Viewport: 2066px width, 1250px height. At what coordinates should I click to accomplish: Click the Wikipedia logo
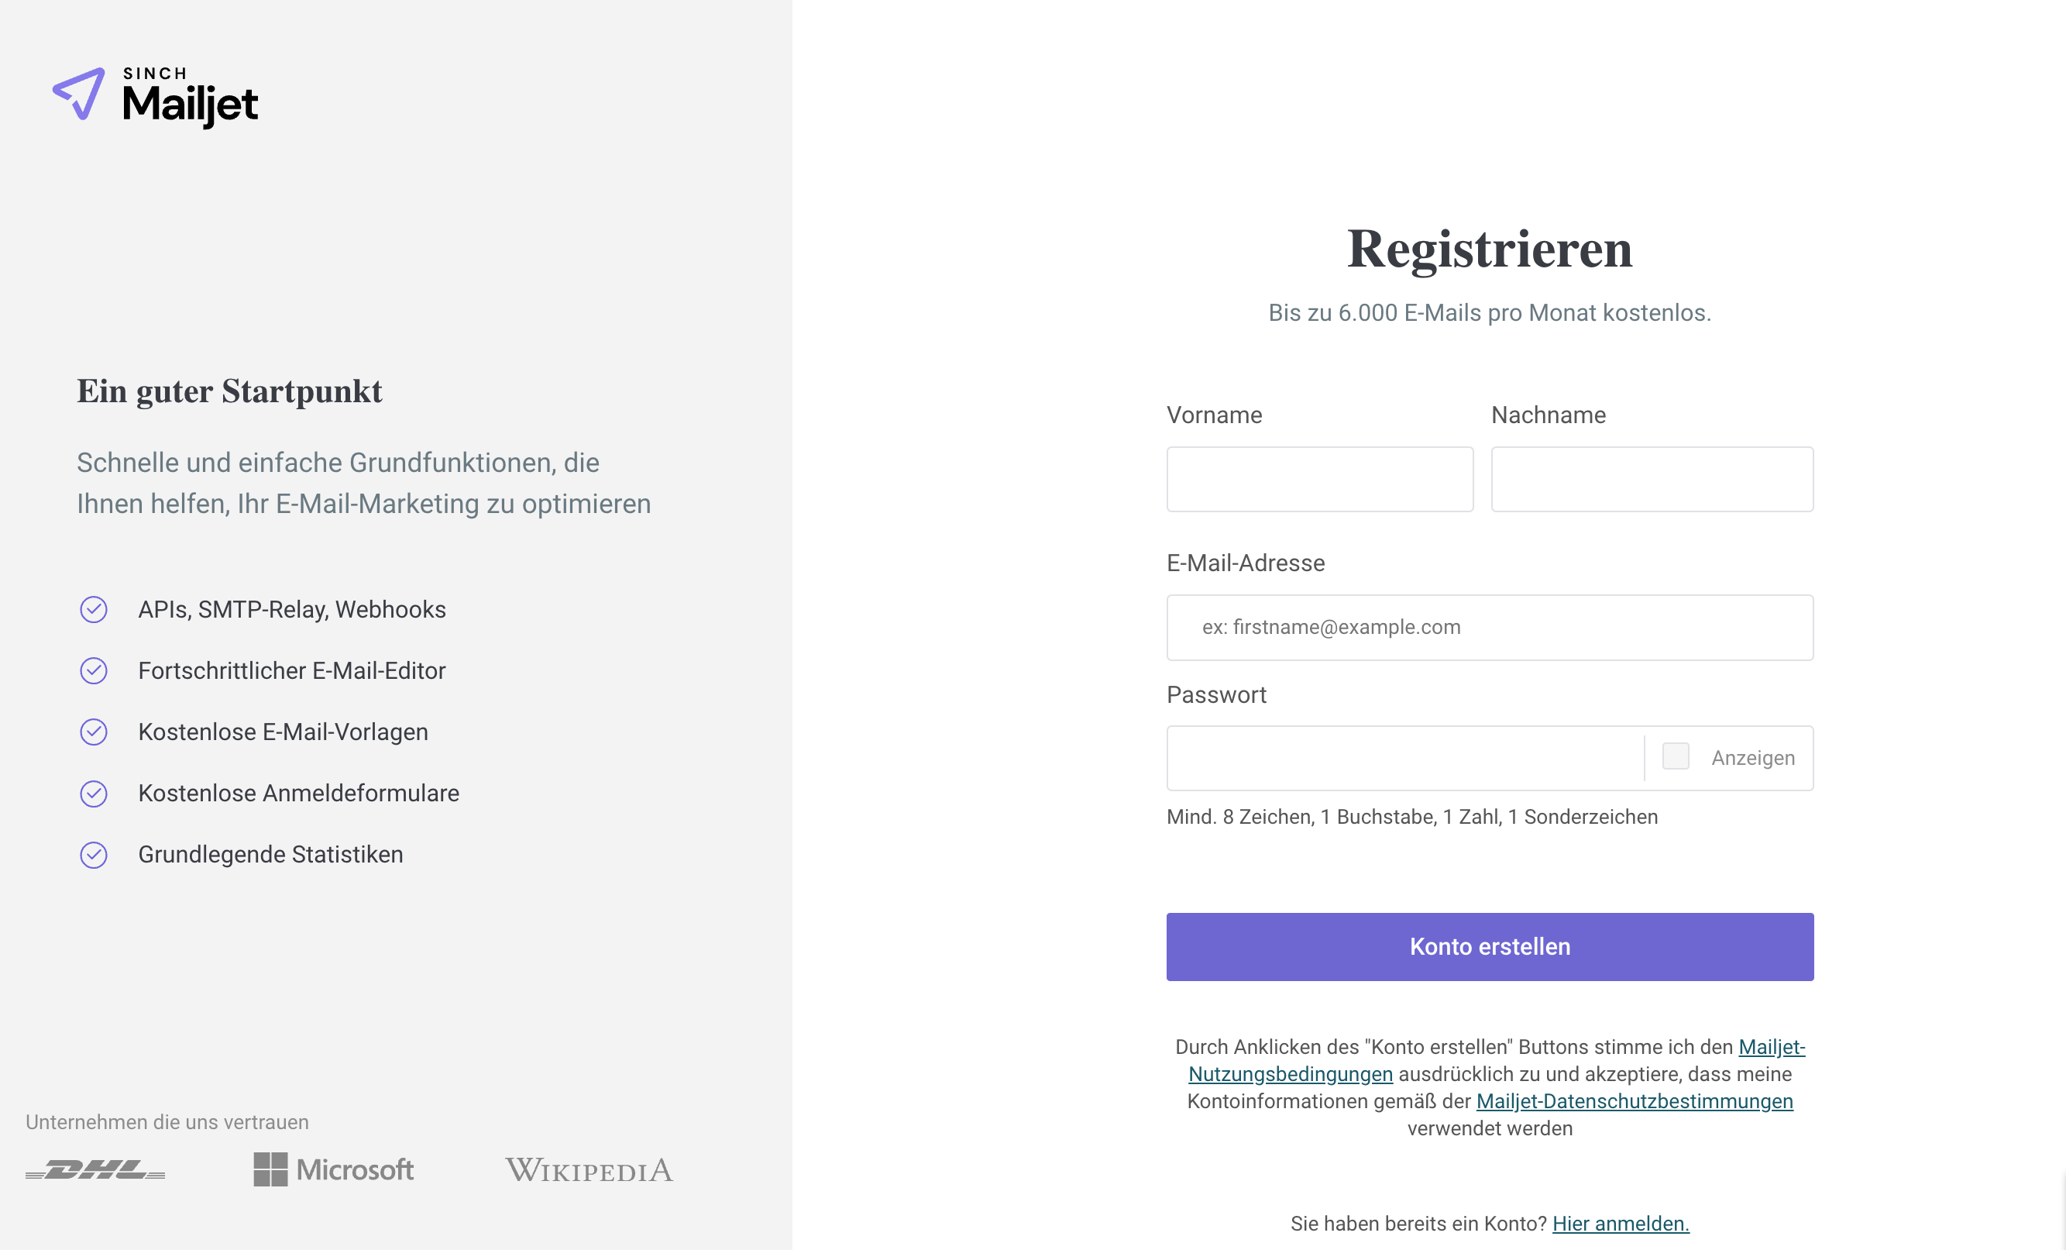point(589,1169)
